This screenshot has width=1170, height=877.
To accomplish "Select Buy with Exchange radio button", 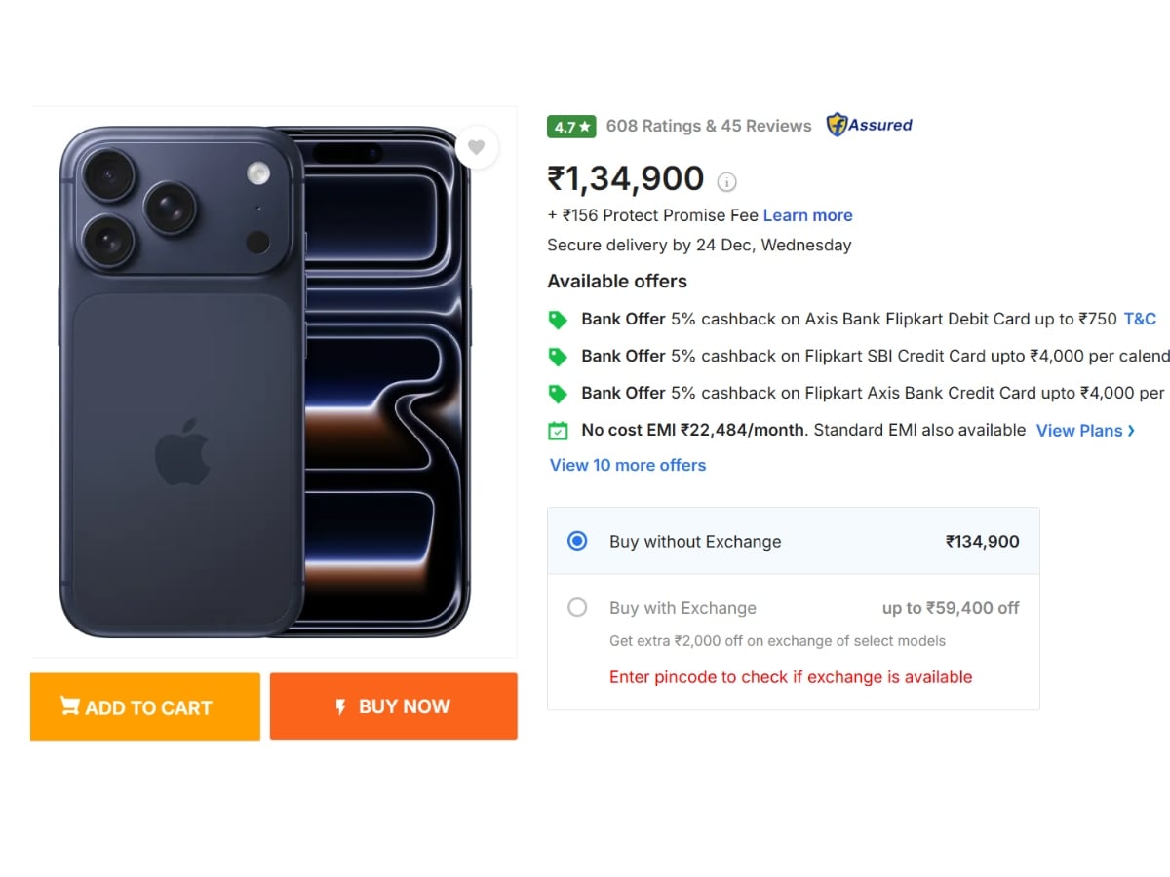I will [x=578, y=608].
